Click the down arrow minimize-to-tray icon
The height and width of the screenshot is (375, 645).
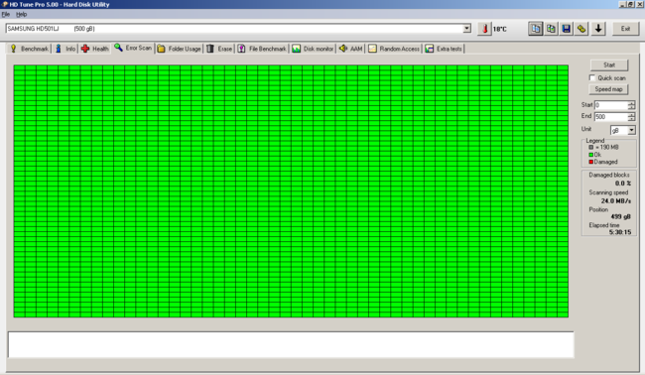tap(598, 29)
